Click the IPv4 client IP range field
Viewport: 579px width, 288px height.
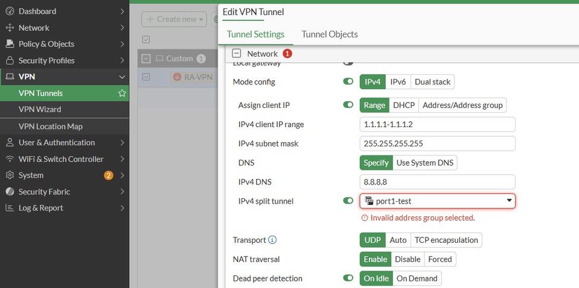[x=437, y=125]
